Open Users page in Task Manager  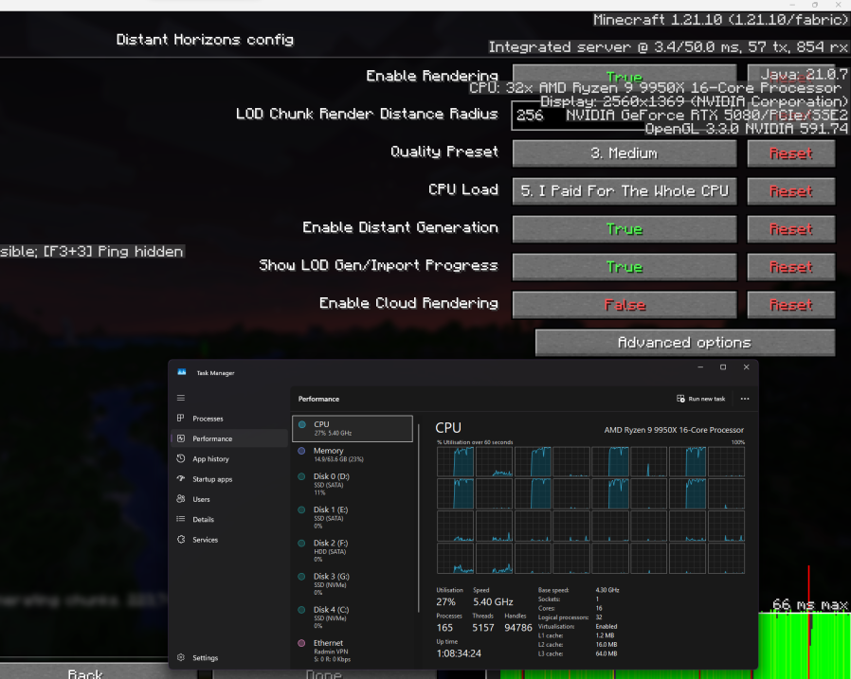tap(229, 499)
